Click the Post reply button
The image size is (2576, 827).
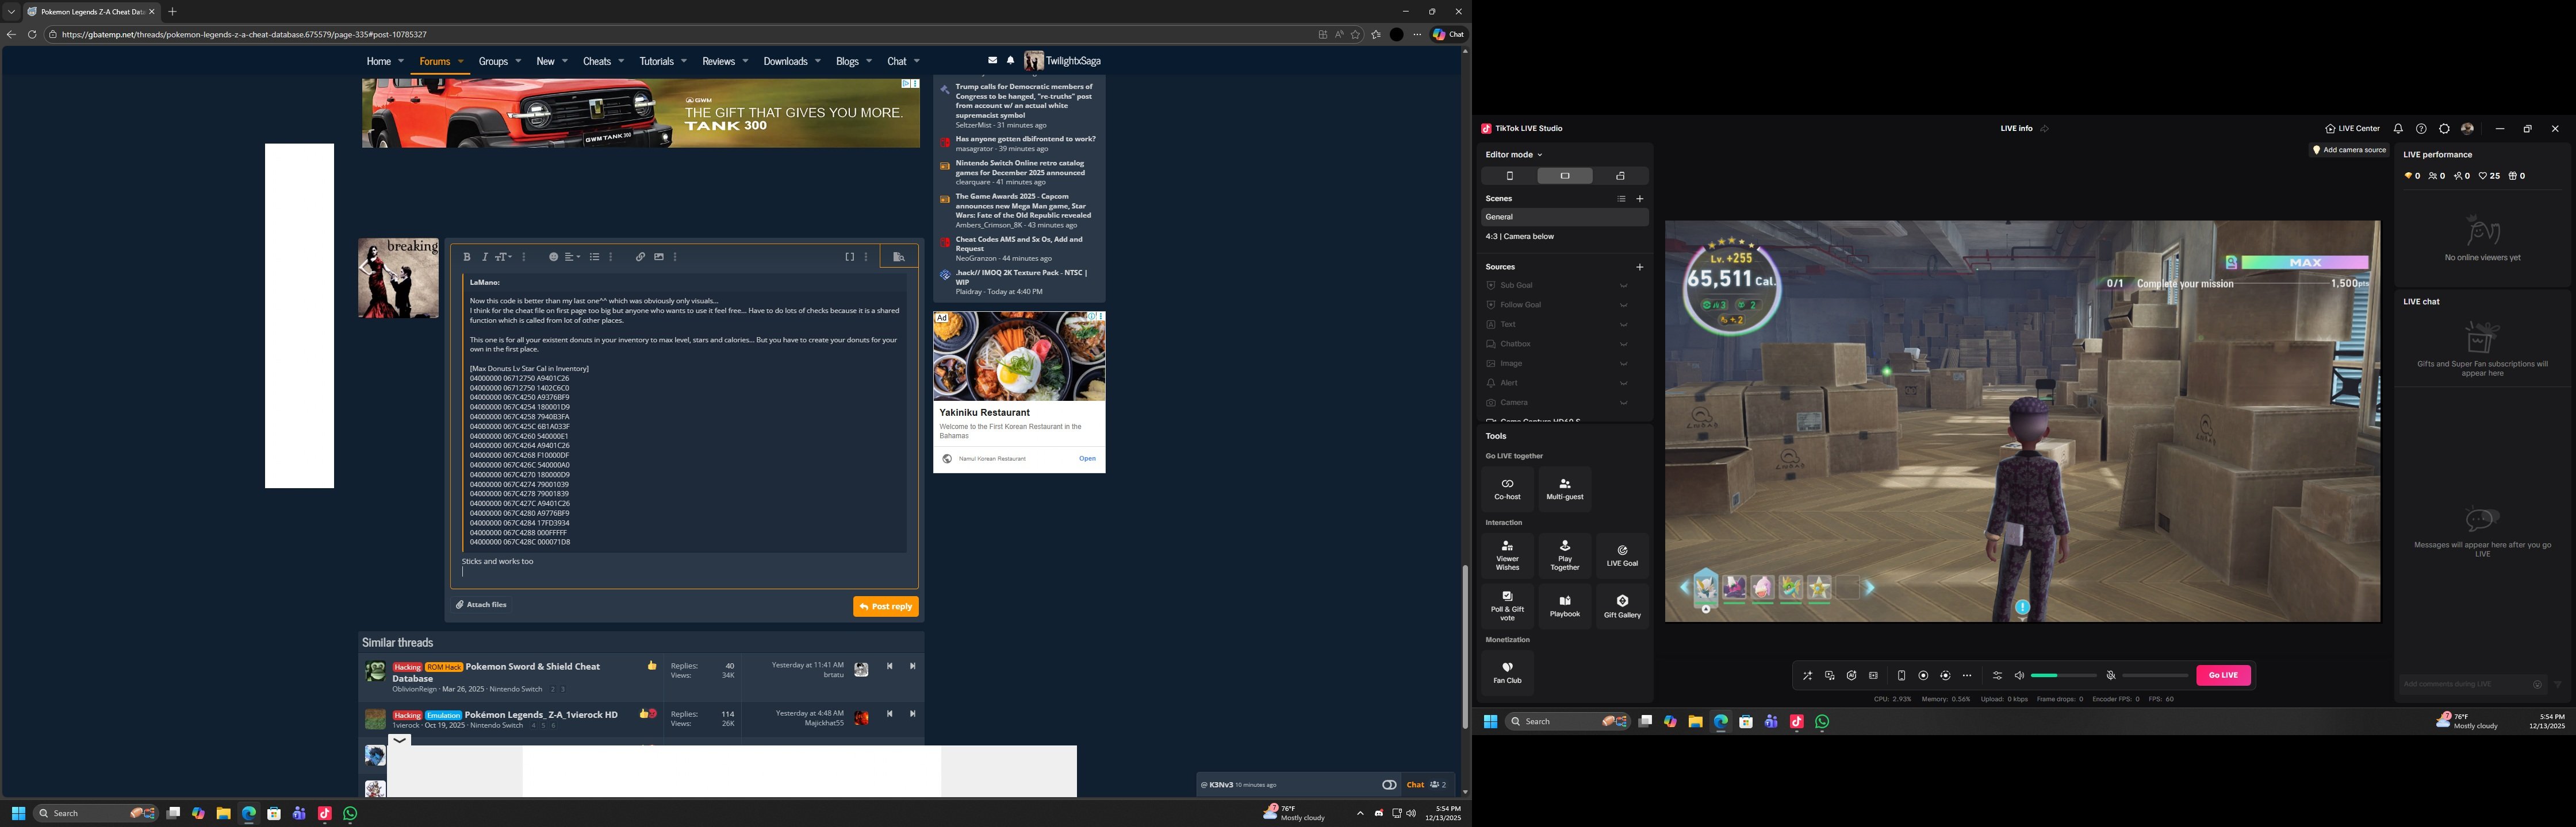click(x=886, y=606)
